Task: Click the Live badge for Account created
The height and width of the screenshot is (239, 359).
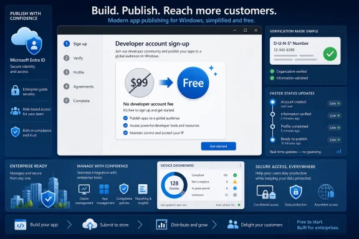Action: (x=335, y=103)
